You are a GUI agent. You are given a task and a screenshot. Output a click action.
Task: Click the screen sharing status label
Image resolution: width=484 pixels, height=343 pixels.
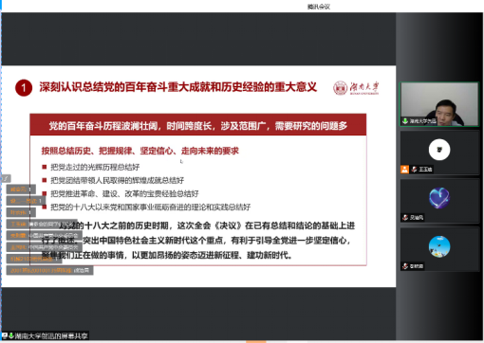coord(45,335)
